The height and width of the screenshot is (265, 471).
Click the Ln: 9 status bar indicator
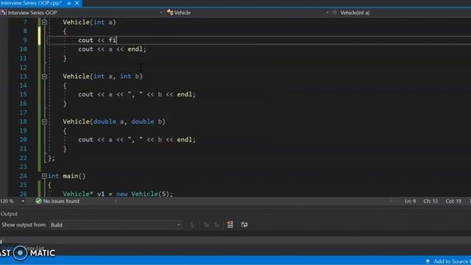410,201
